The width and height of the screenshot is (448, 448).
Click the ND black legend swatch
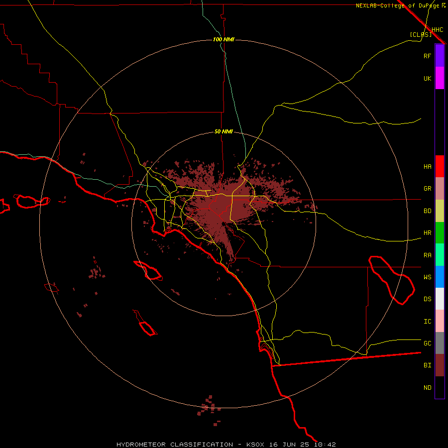coord(440,387)
